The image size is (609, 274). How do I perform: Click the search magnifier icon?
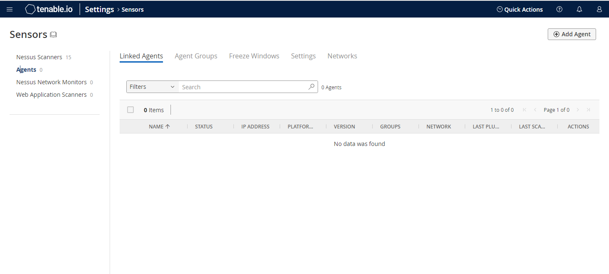pyautogui.click(x=311, y=87)
